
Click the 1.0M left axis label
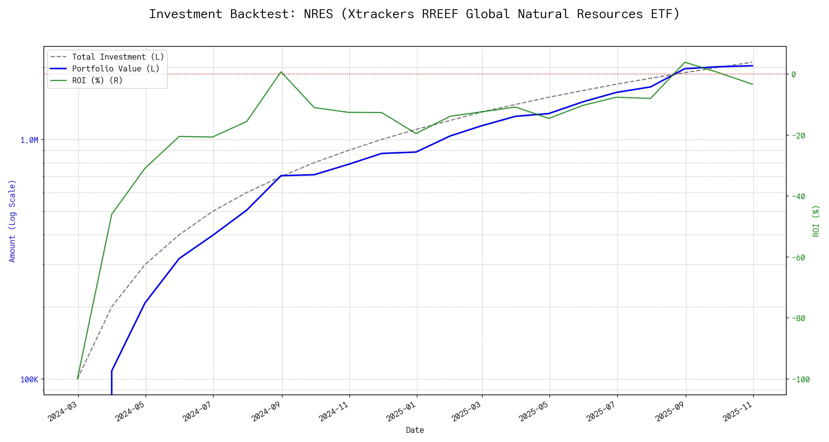[x=29, y=140]
